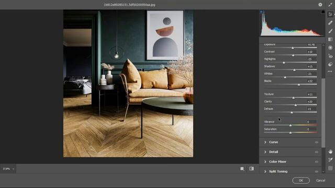Select the Radial Filter tool

[x=330, y=48]
